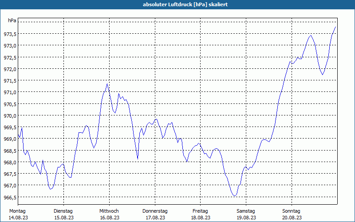
Task: Click the date 16.08.23
Action: pos(110,218)
